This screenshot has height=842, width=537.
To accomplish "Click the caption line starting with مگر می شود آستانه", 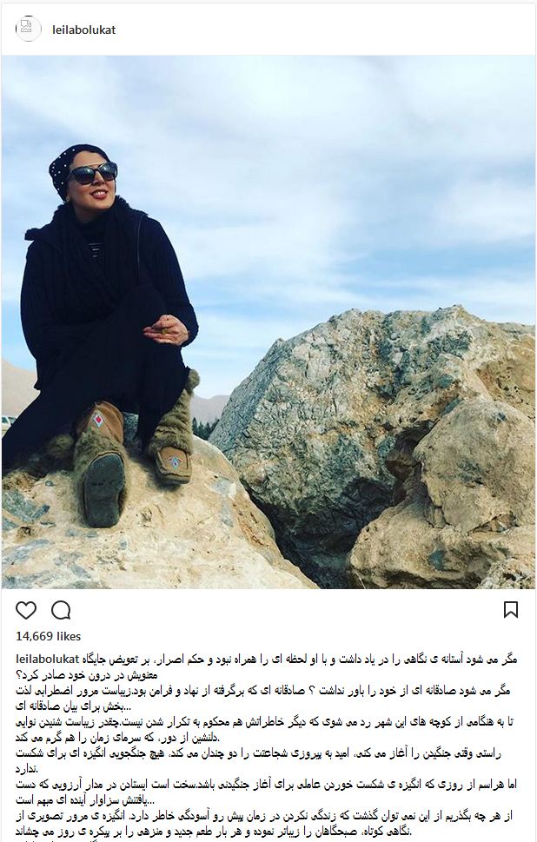I will point(300,659).
